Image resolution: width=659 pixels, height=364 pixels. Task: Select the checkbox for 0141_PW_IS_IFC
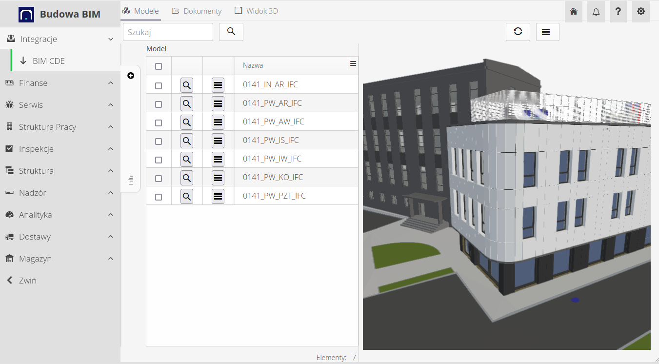point(158,140)
